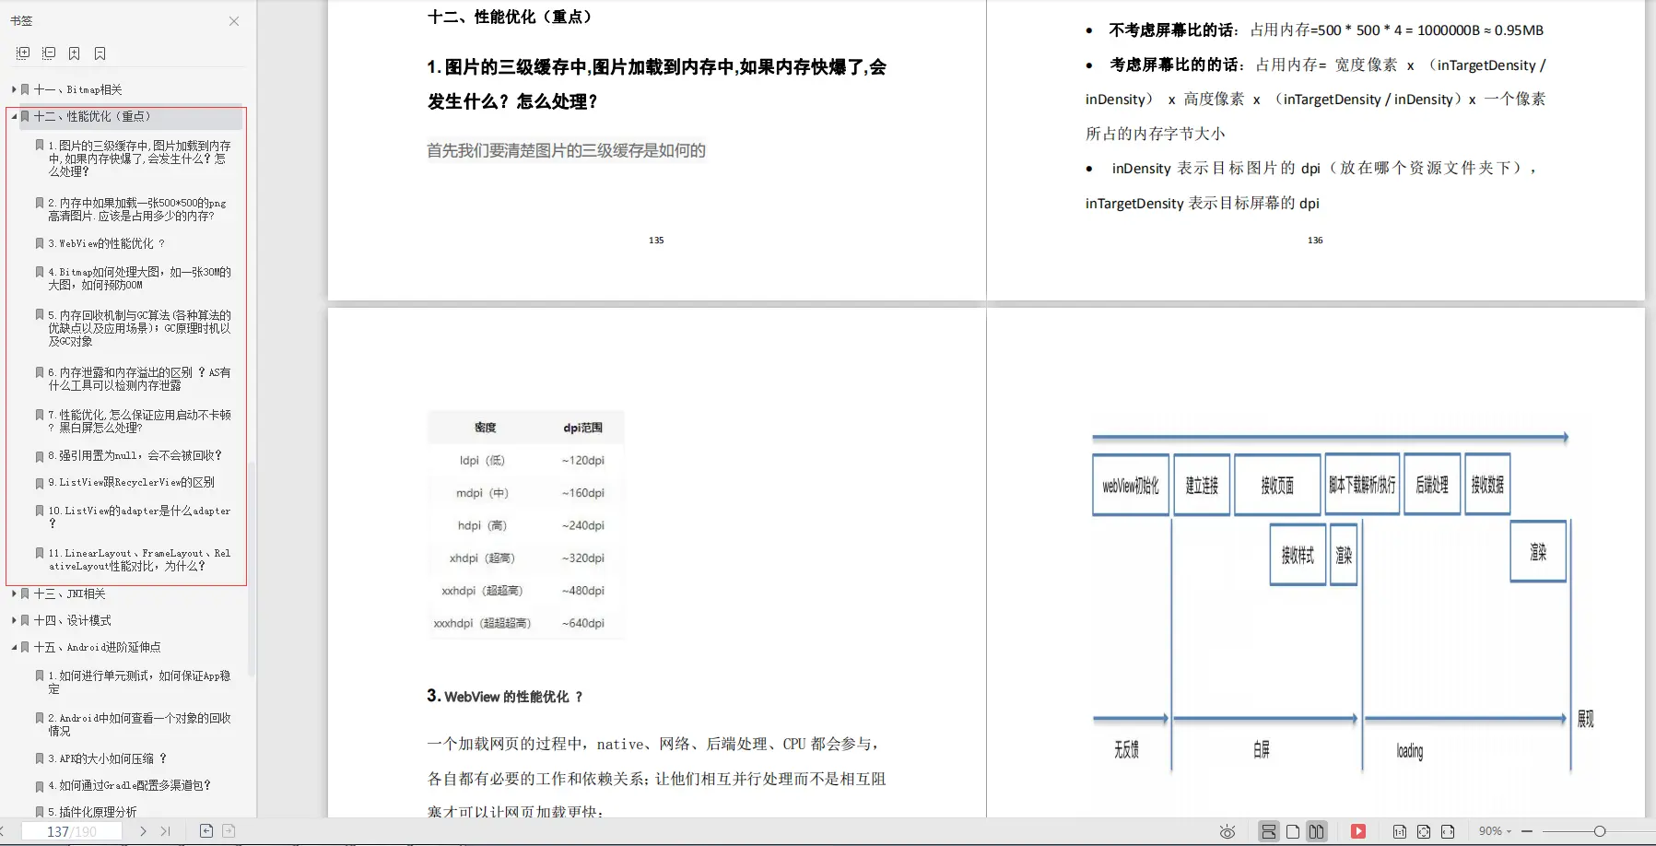Viewport: 1656px width, 846px height.
Task: Click the xxhdpi row in the density table
Action: [x=526, y=591]
